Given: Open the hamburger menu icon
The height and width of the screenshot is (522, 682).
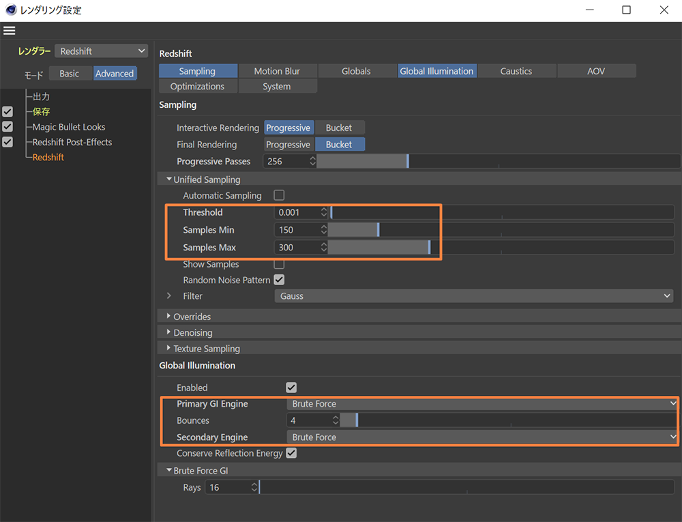Looking at the screenshot, I should pyautogui.click(x=9, y=31).
